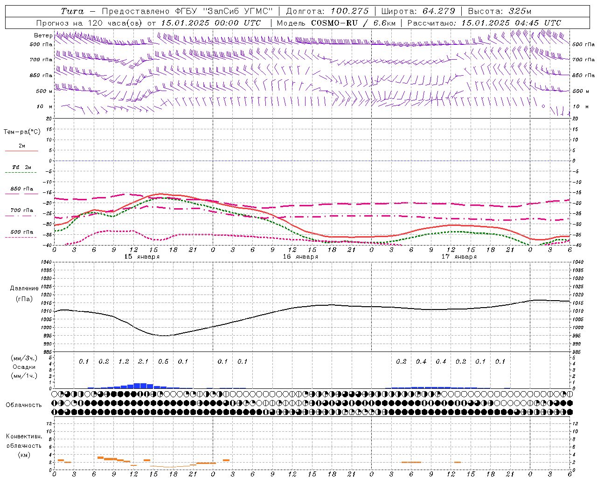Select the "Облачность" cloudiness label
The width and height of the screenshot is (597, 478).
click(x=24, y=405)
